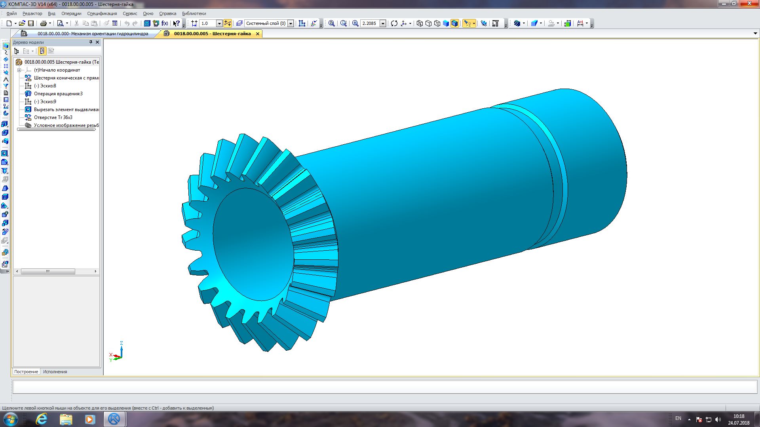Open Internet Explorer from the taskbar

(41, 419)
